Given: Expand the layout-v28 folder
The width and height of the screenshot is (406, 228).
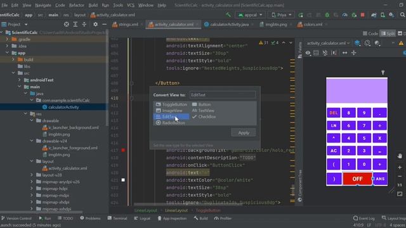Looking at the screenshot, I should tap(32, 175).
